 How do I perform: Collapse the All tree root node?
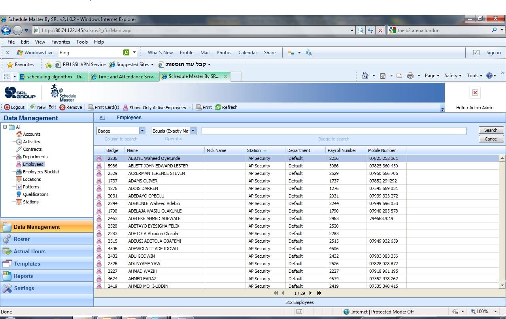(5, 127)
